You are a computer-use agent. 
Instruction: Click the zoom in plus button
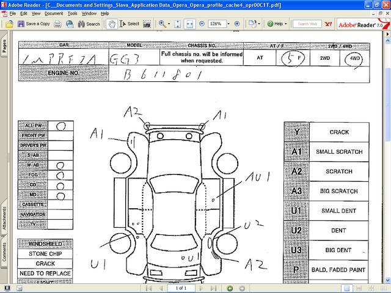pyautogui.click(x=237, y=24)
